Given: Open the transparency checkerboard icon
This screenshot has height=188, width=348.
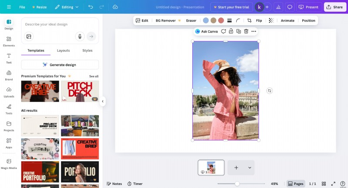Looking at the screenshot, I should 271,20.
